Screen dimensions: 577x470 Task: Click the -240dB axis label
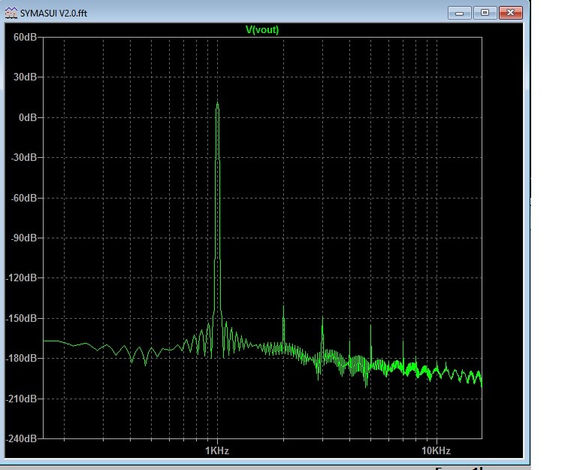[21, 438]
